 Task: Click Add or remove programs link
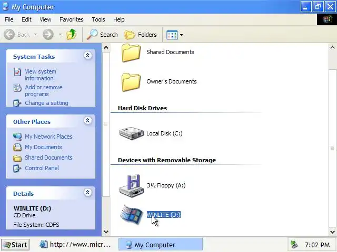click(x=44, y=91)
